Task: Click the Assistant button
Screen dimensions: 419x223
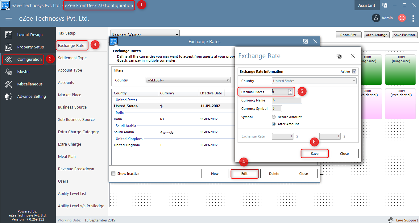Action: (x=367, y=5)
